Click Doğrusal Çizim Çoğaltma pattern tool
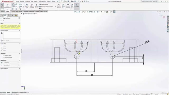Viewport: 169px width, 95px height. pos(46,7)
